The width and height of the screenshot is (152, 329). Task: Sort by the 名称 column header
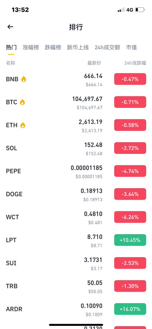pos(10,63)
